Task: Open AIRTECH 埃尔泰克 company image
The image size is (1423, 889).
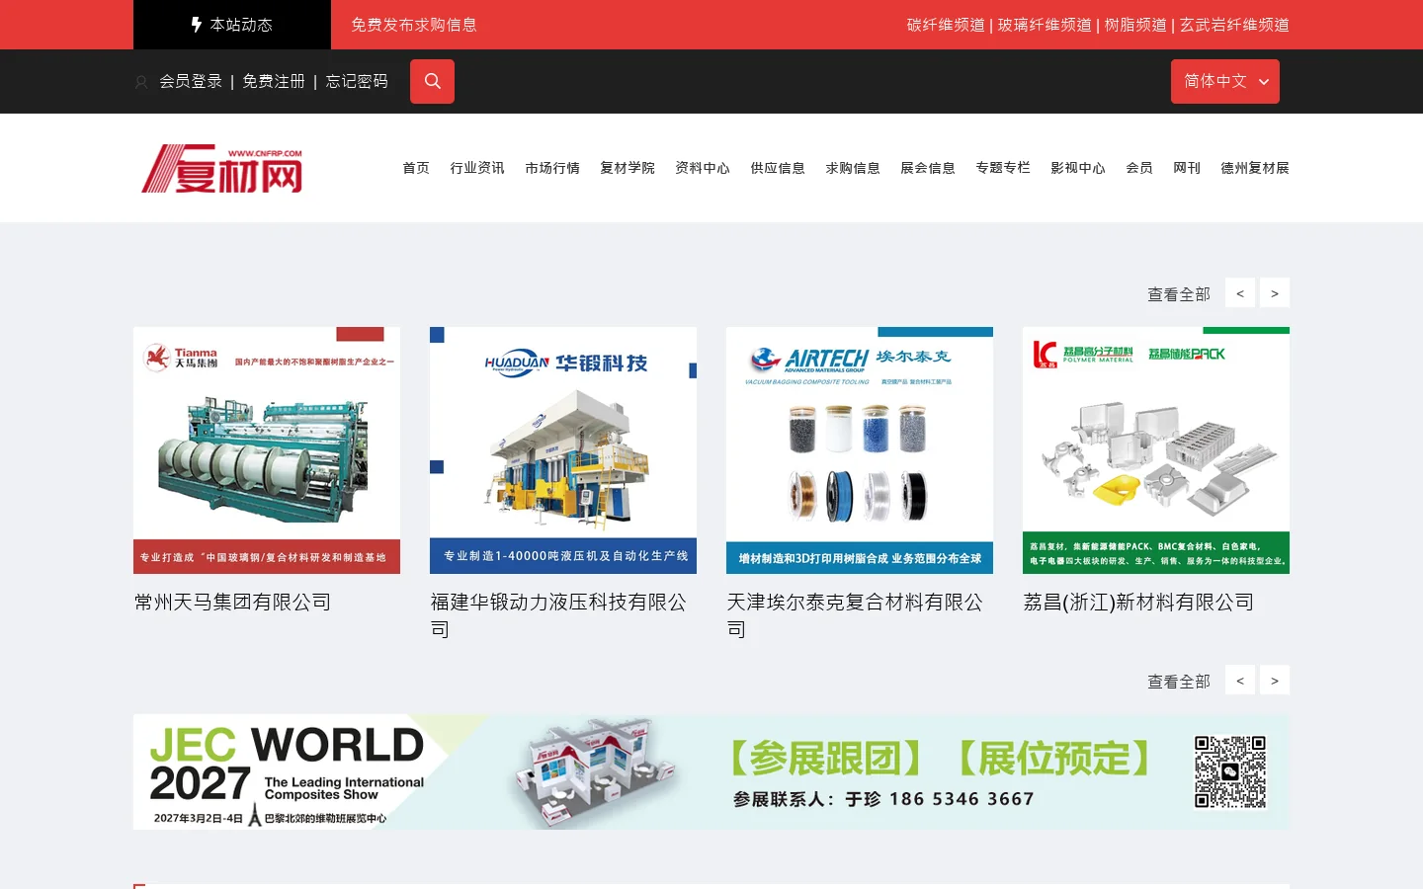Action: pos(860,450)
